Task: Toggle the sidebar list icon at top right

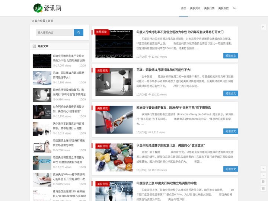Action: click(x=263, y=27)
